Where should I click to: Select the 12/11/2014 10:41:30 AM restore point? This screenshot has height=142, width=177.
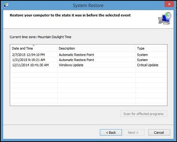(88, 65)
